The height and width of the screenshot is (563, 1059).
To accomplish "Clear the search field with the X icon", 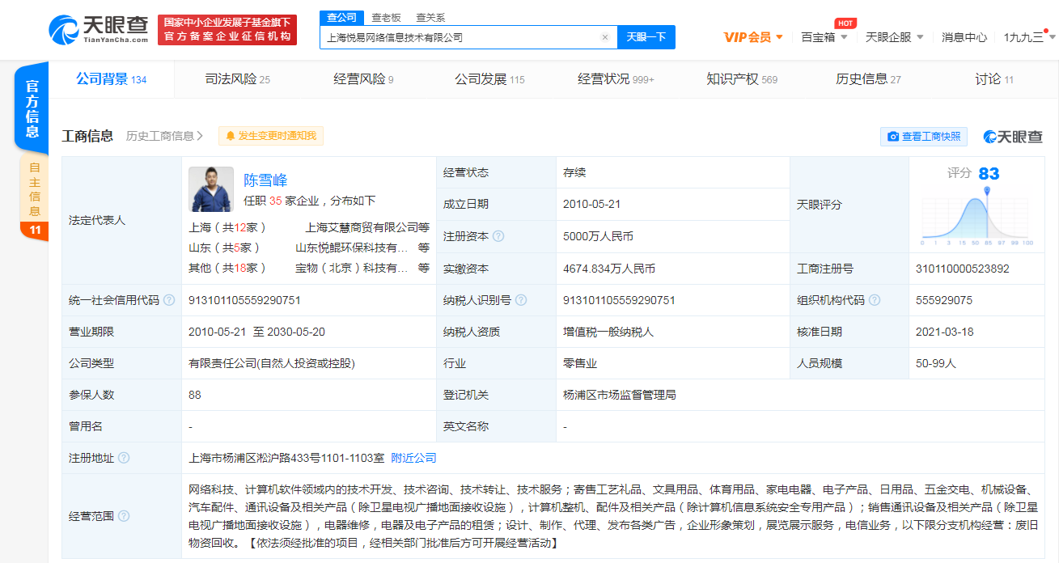I will click(x=604, y=37).
